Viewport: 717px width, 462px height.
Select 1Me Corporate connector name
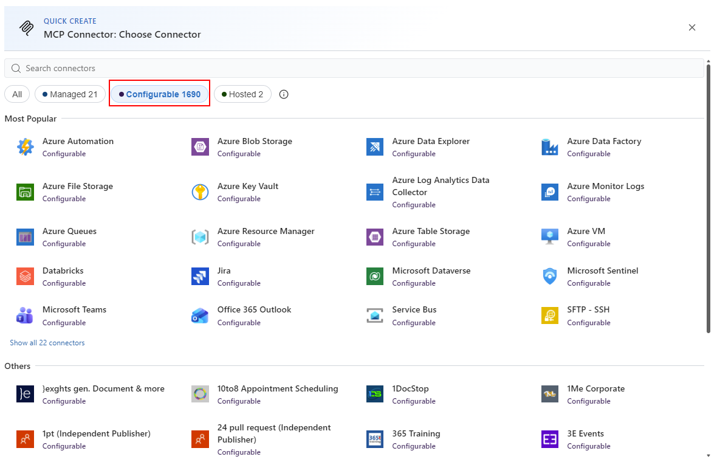596,388
